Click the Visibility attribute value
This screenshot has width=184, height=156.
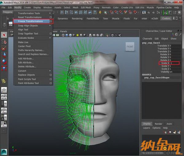pos(175,72)
